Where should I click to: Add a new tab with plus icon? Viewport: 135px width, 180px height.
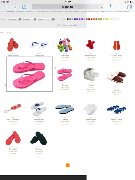[x=120, y=7]
